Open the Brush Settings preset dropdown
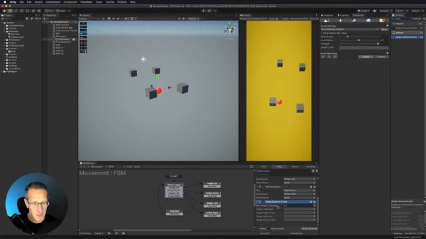Screen dimensions: 426x239 coord(349,29)
